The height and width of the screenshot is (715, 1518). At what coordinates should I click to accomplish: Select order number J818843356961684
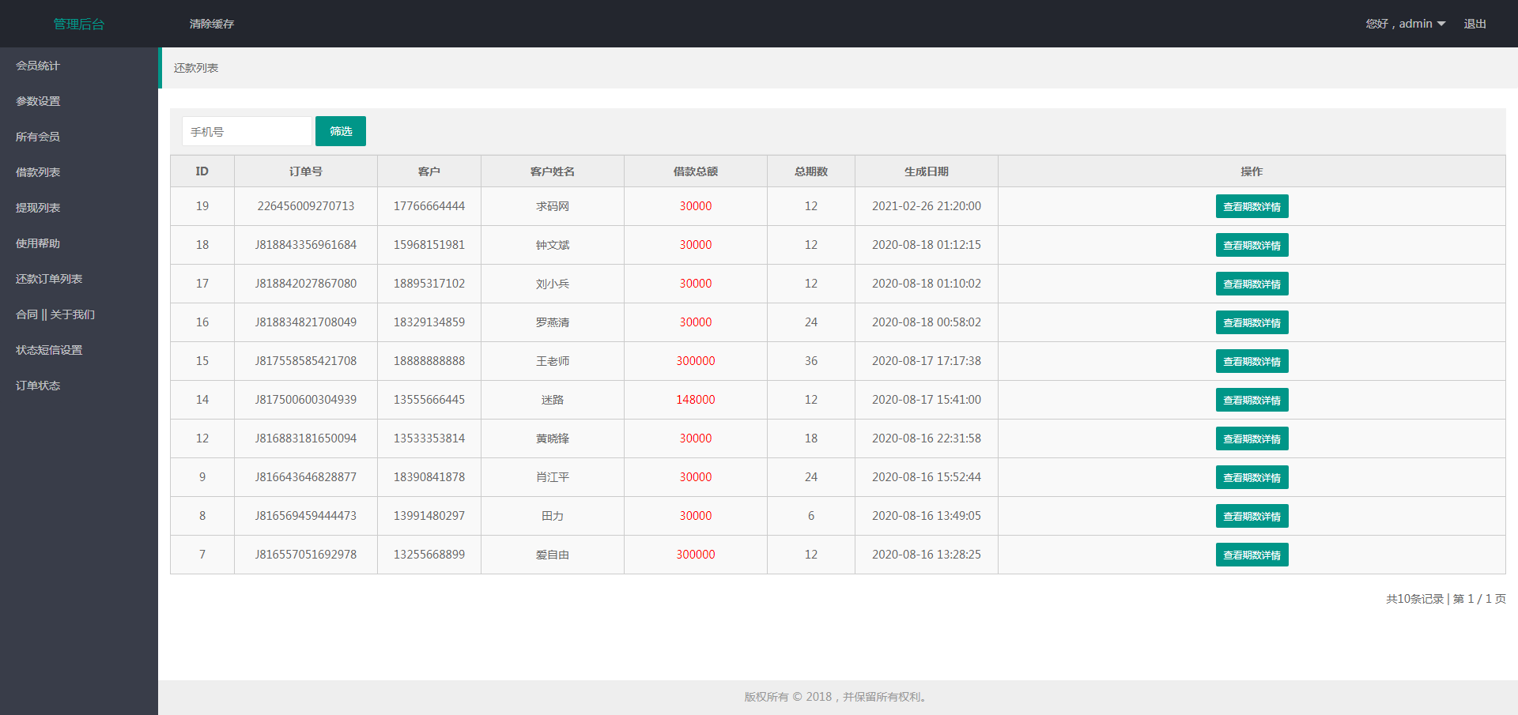coord(306,245)
